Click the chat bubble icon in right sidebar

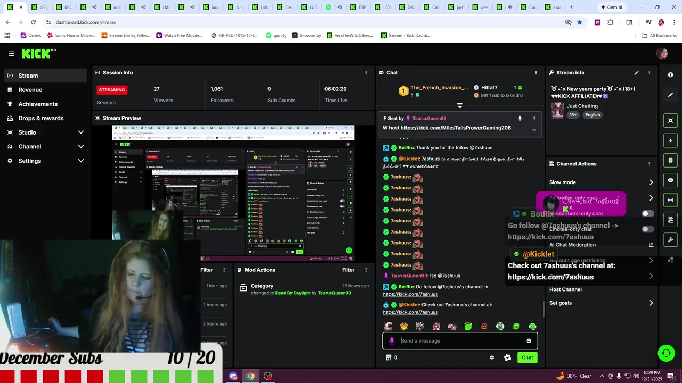pyautogui.click(x=671, y=180)
